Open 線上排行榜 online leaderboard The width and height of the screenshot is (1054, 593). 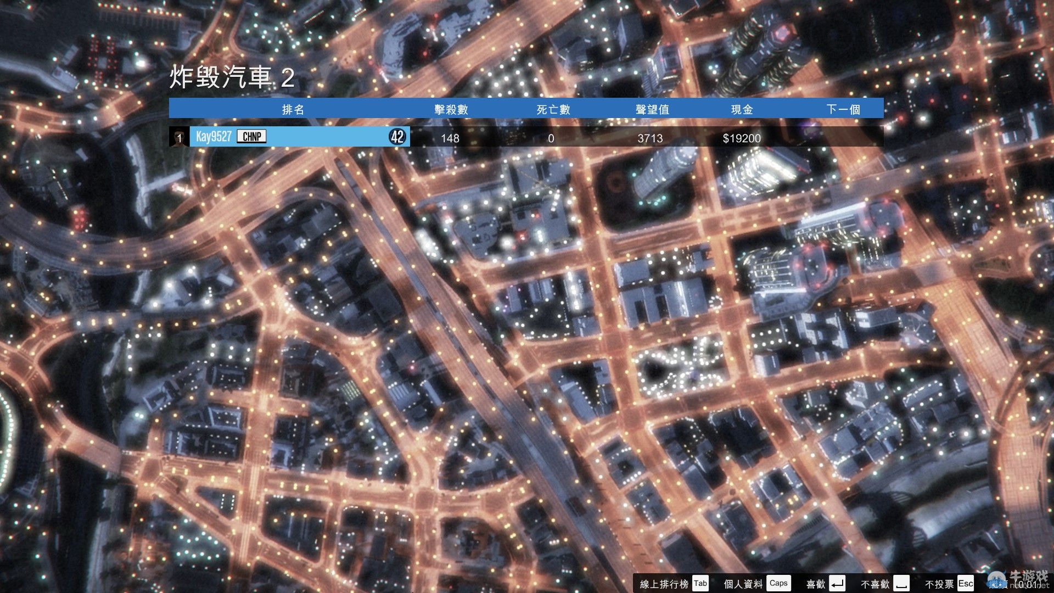[x=664, y=584]
